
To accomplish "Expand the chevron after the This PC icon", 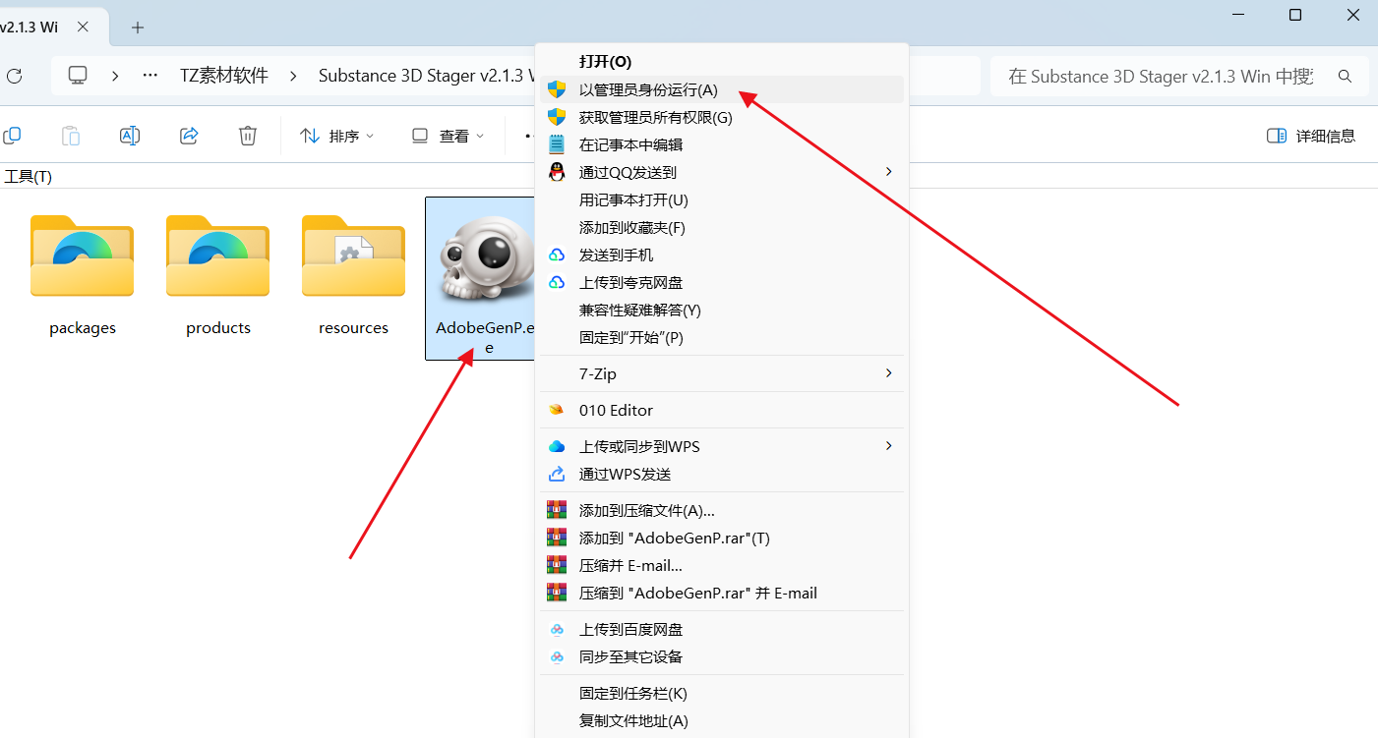I will click(x=116, y=76).
